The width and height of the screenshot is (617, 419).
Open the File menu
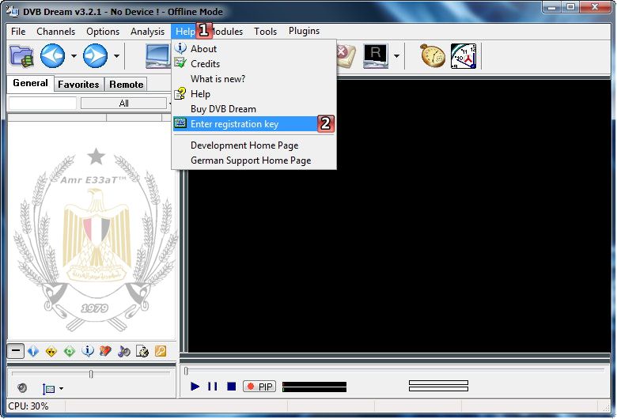(18, 32)
